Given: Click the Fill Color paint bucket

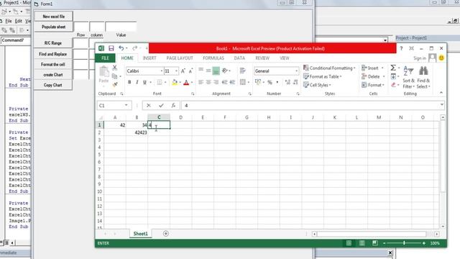Looking at the screenshot, I should click(x=175, y=83).
